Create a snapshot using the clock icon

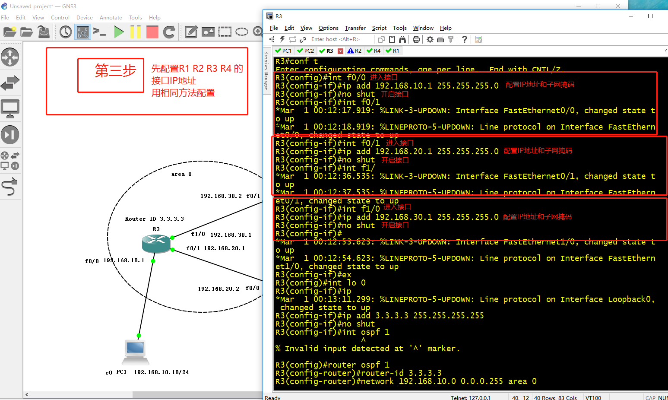point(65,32)
